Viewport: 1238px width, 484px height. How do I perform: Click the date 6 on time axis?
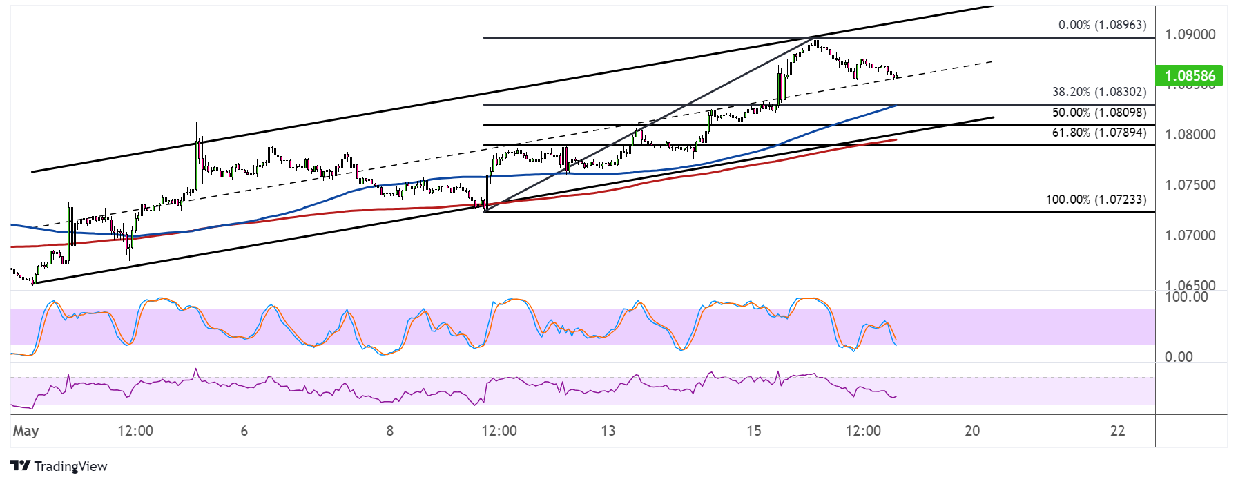click(x=244, y=431)
